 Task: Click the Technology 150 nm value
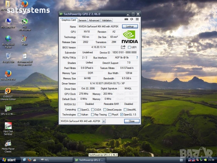click(x=85, y=37)
